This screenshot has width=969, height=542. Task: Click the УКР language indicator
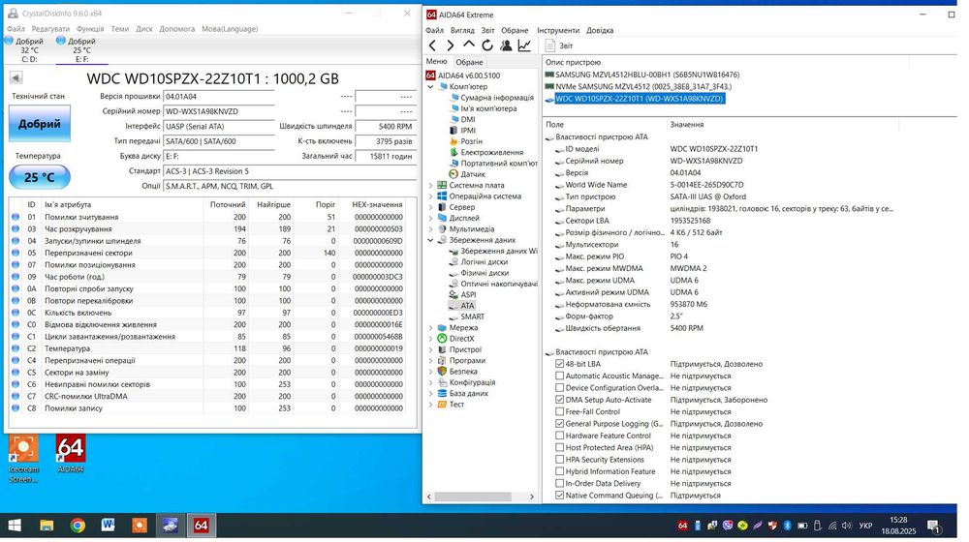[x=865, y=526]
